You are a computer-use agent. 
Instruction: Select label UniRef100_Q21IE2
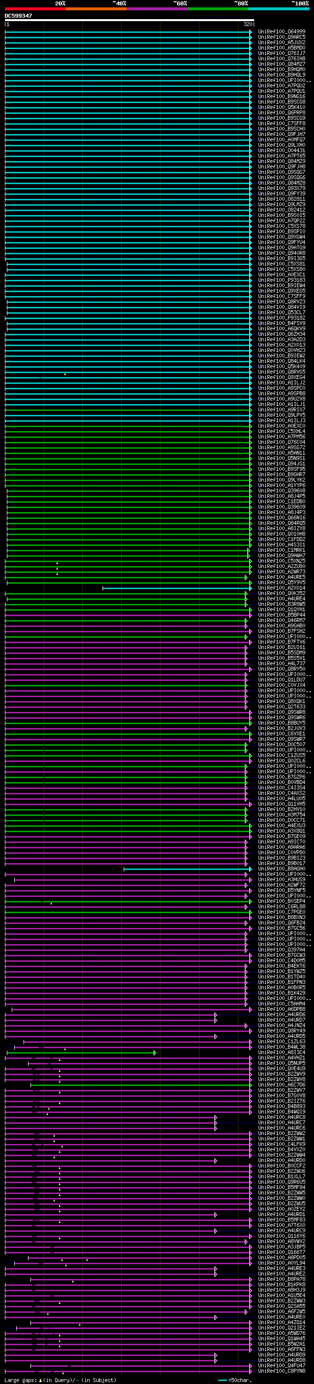click(282, 1328)
